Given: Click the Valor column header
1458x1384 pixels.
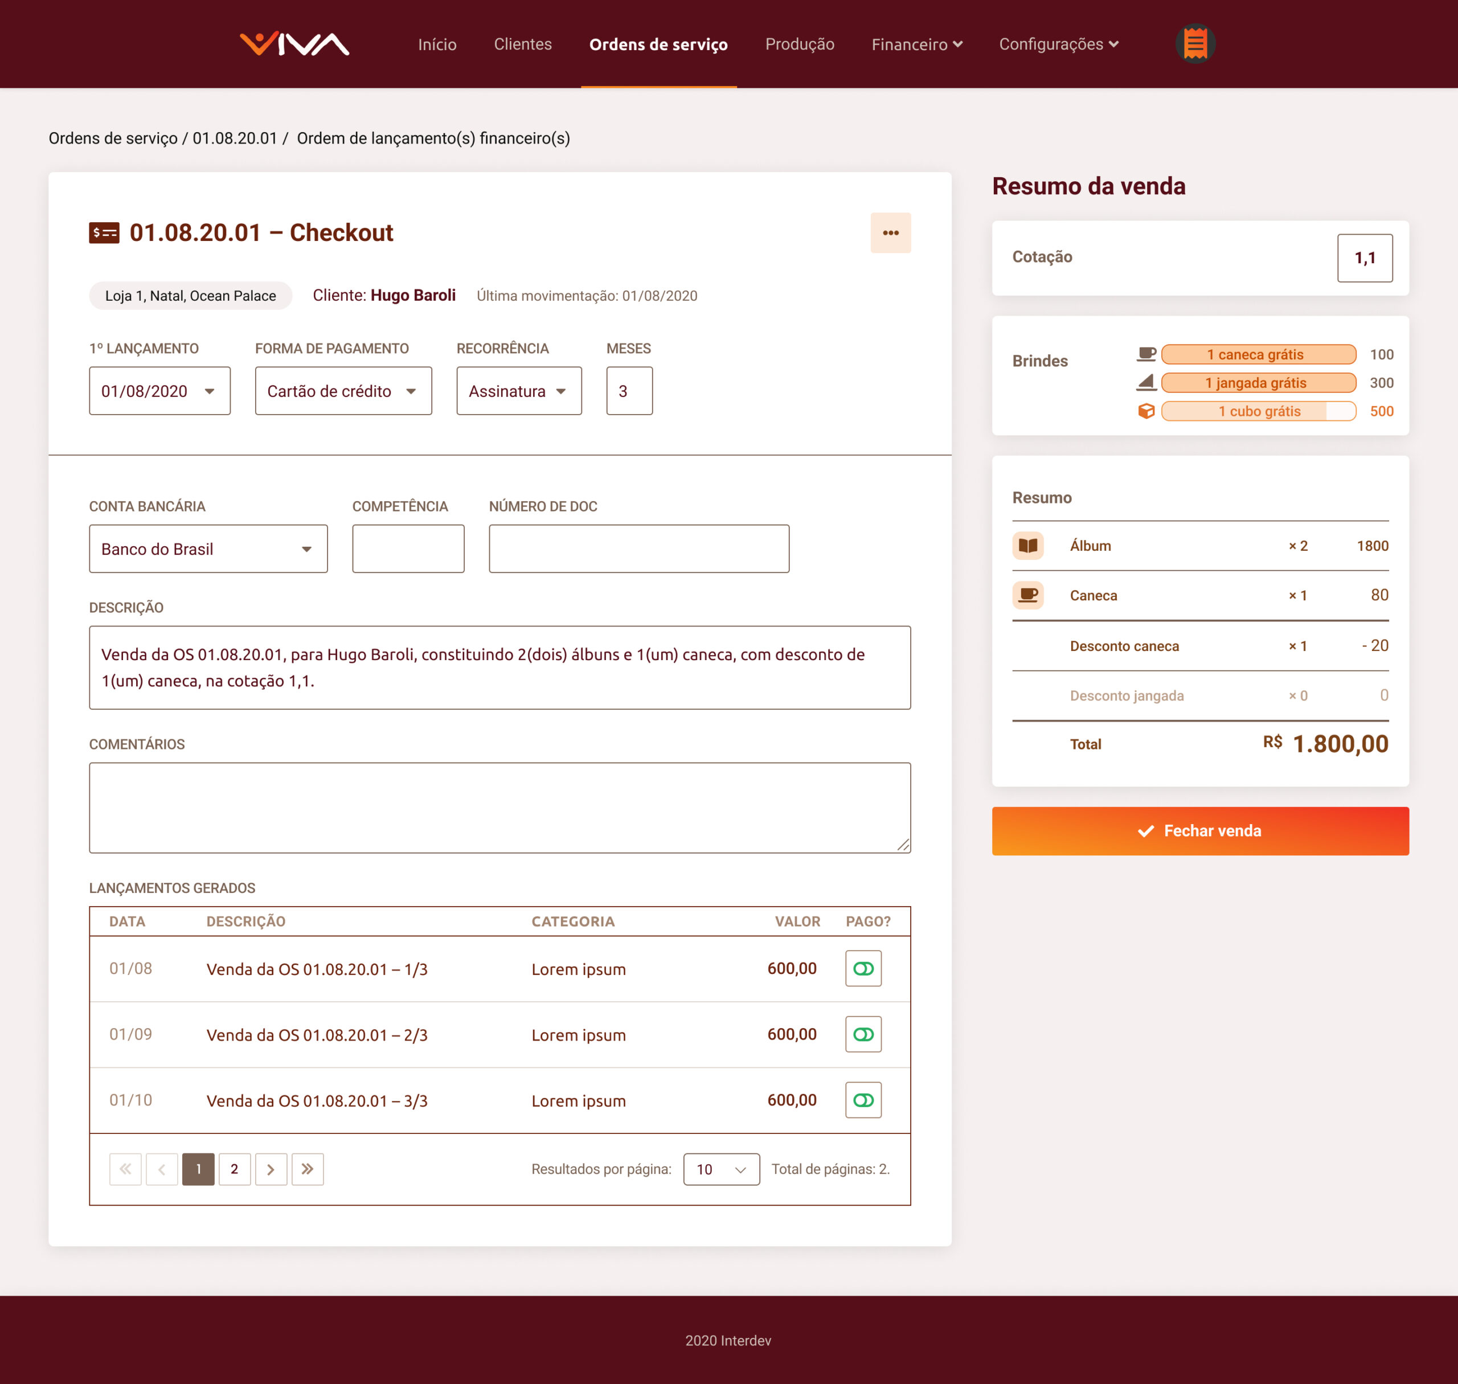Looking at the screenshot, I should click(797, 922).
